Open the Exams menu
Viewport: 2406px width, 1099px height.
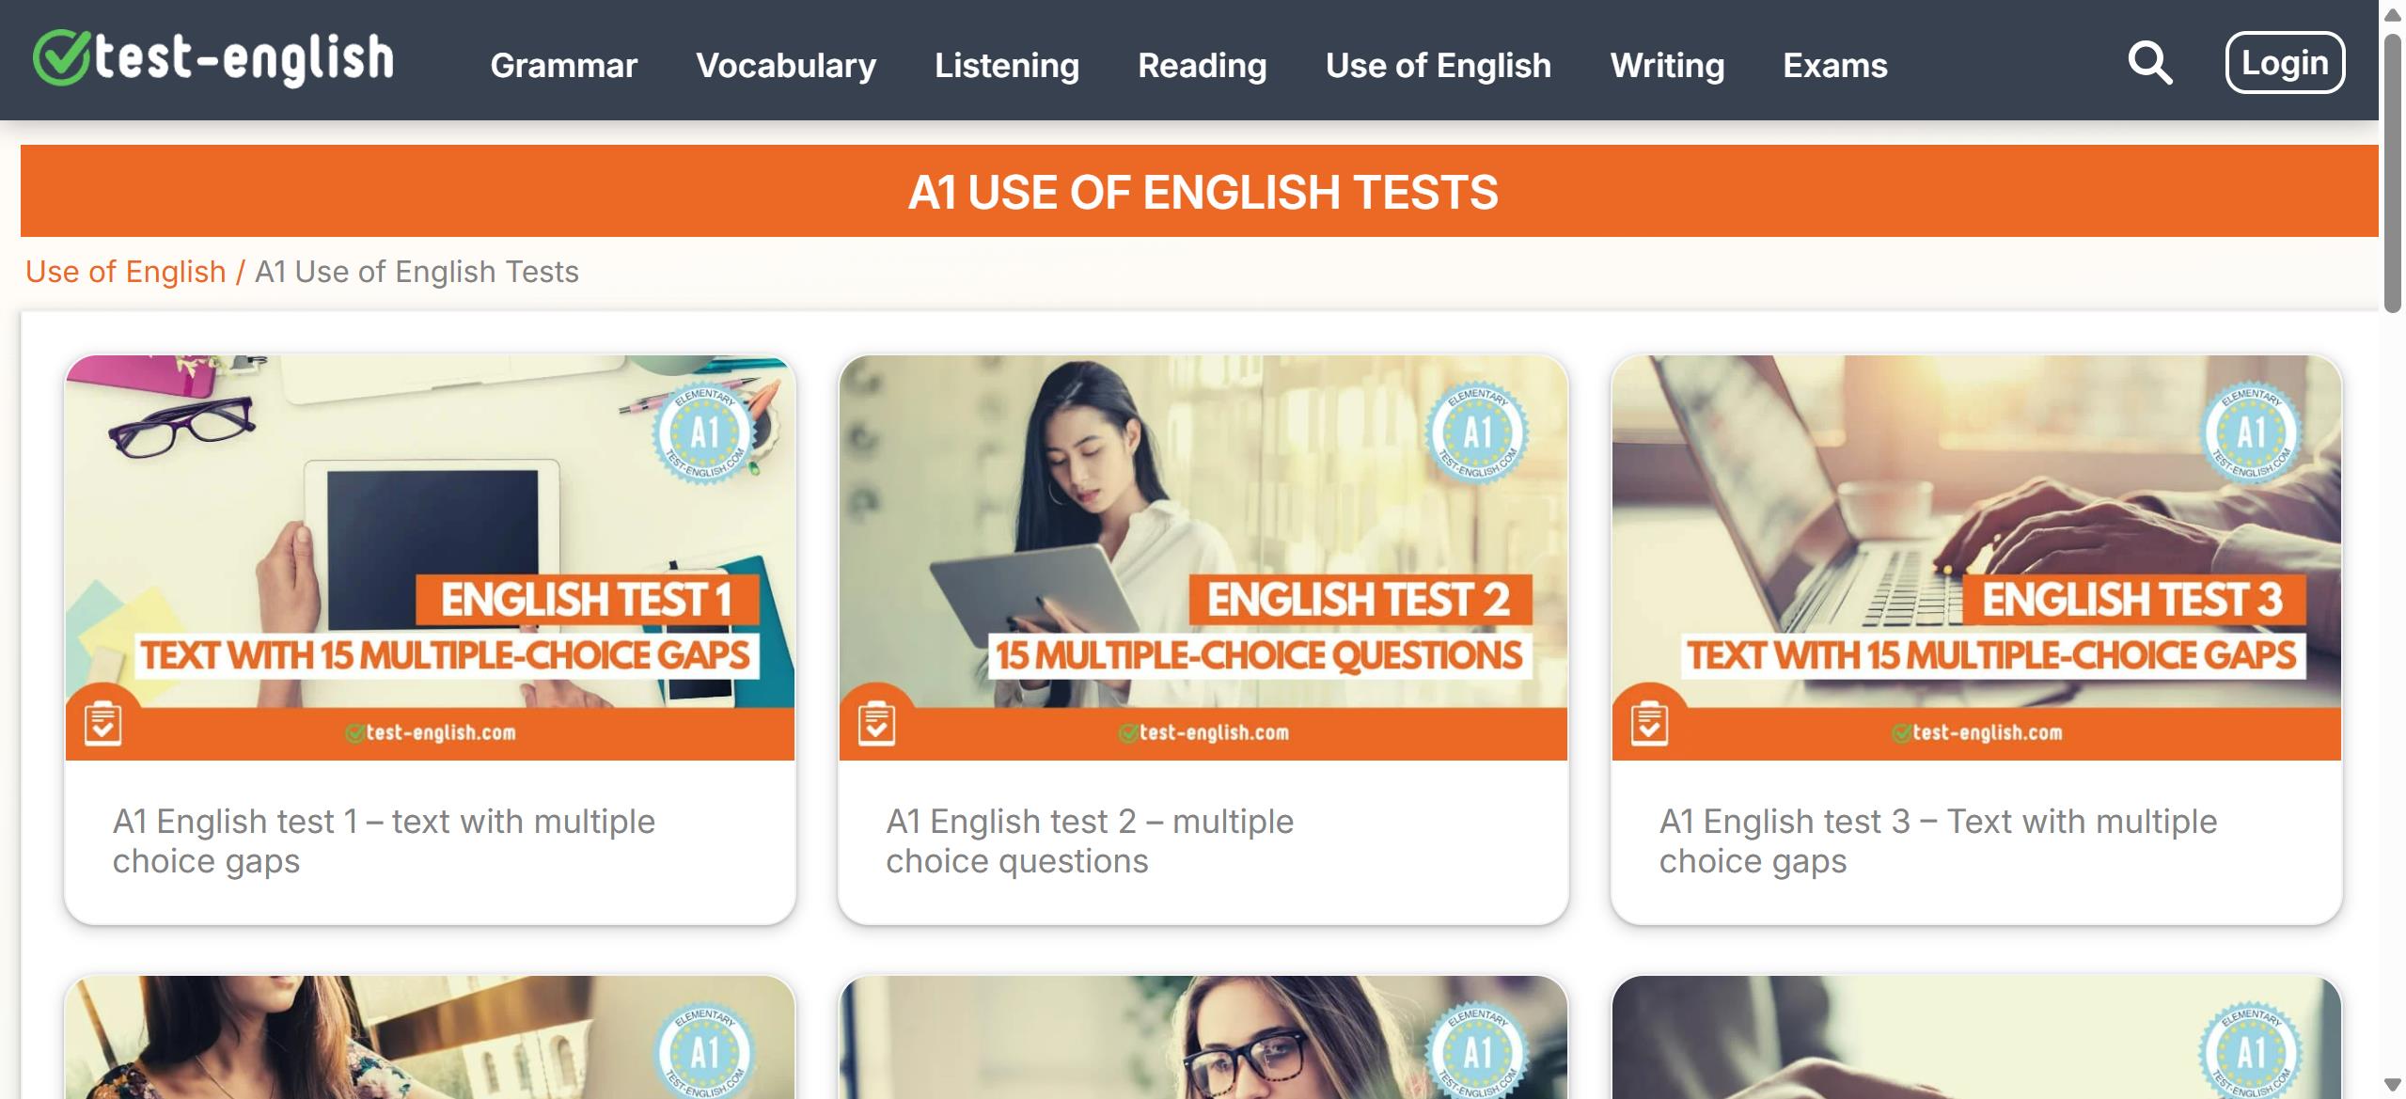click(1835, 65)
